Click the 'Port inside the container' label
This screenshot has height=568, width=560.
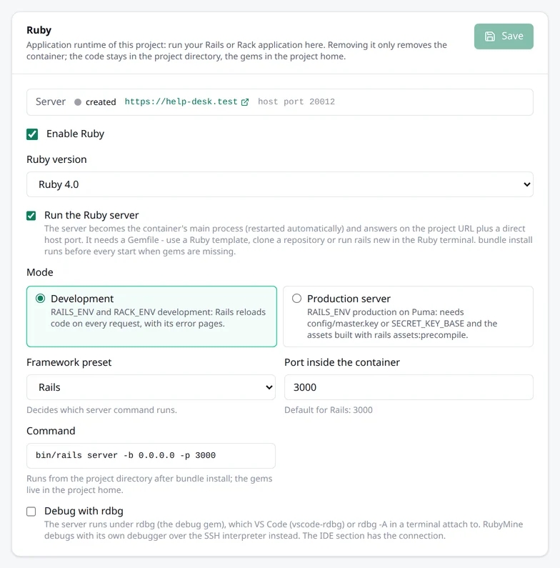coord(342,363)
